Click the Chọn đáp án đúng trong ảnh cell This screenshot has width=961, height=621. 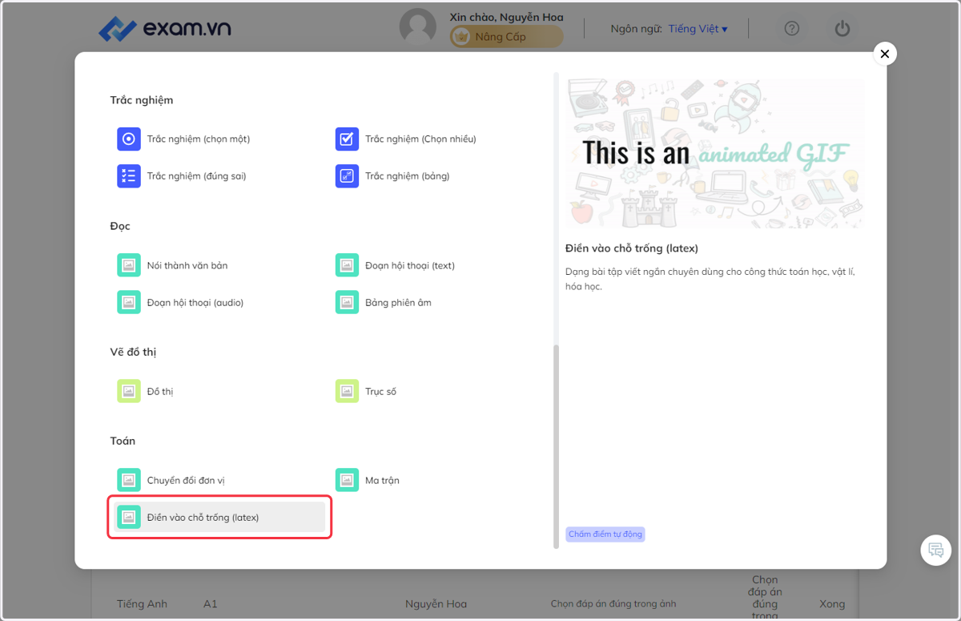coord(613,603)
